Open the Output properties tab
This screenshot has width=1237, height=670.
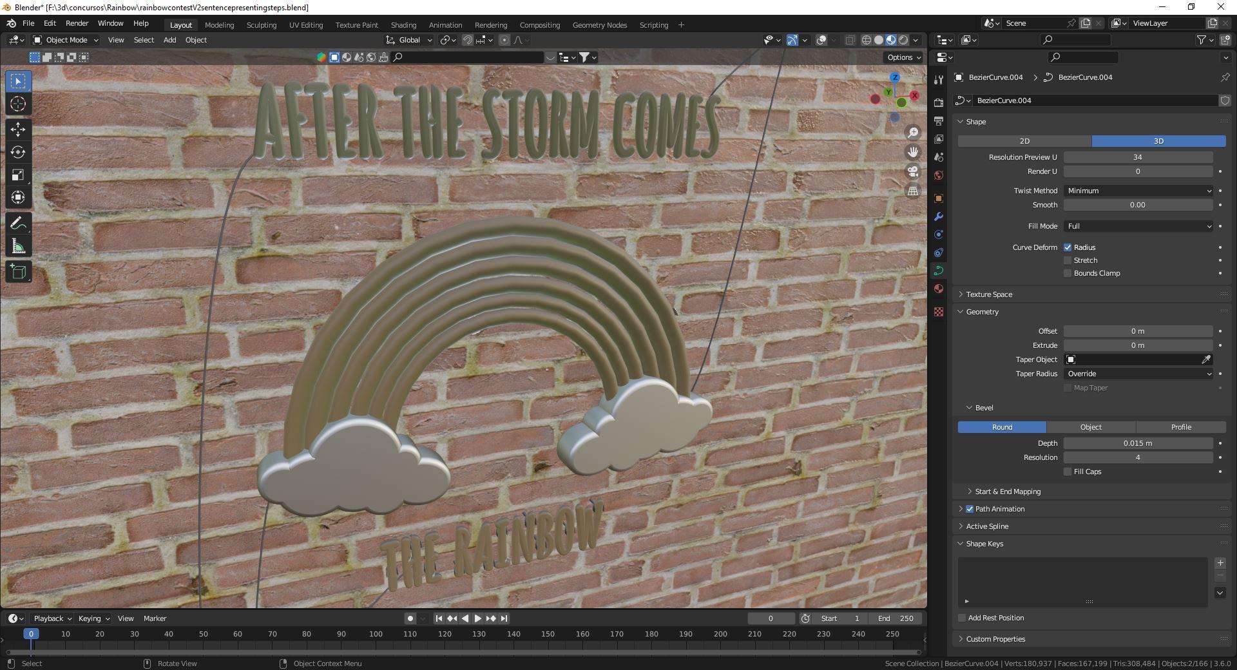pyautogui.click(x=939, y=121)
